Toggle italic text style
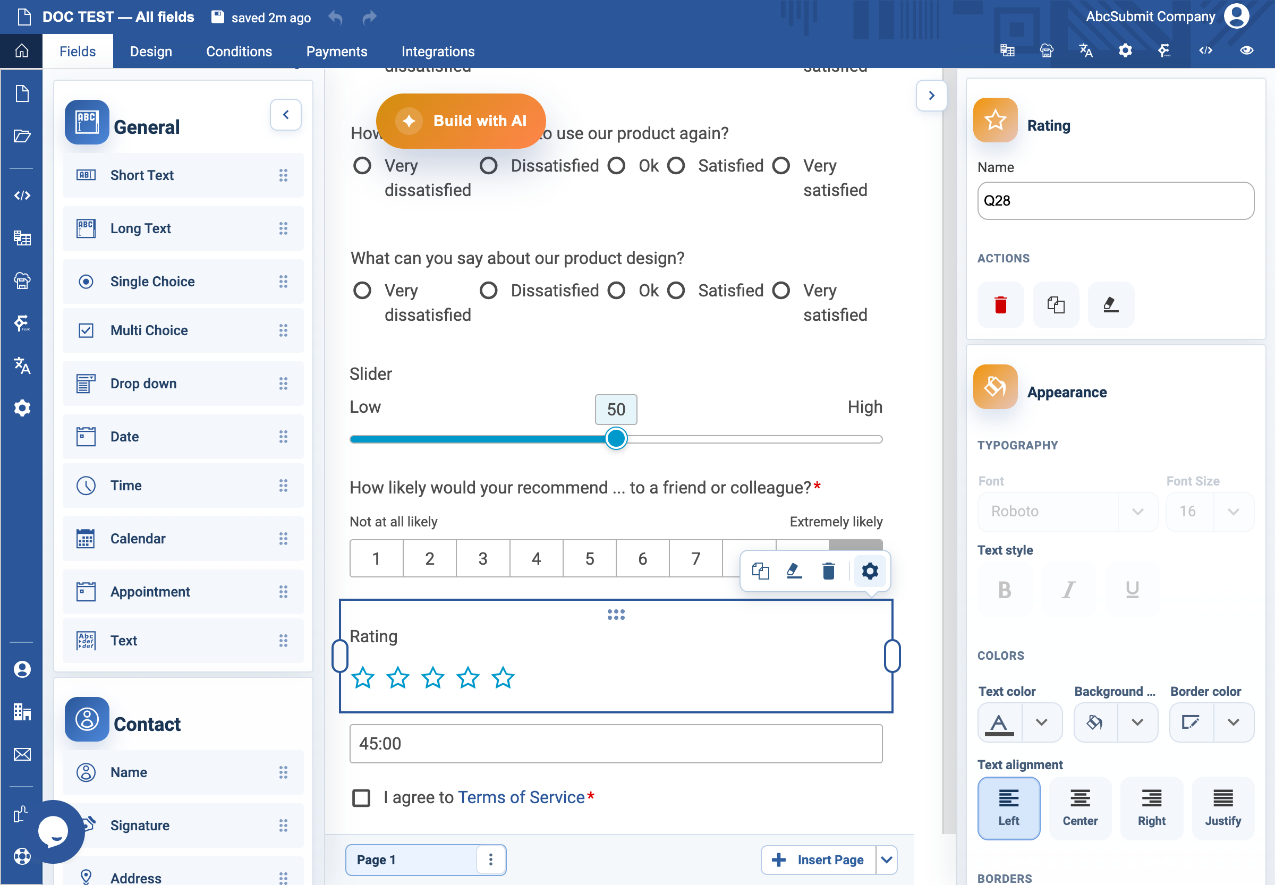The height and width of the screenshot is (885, 1275). (1068, 590)
